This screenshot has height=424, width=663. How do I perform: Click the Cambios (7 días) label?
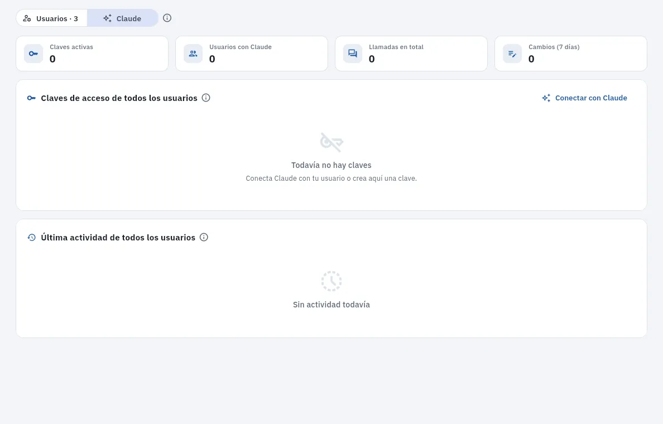[x=554, y=47]
